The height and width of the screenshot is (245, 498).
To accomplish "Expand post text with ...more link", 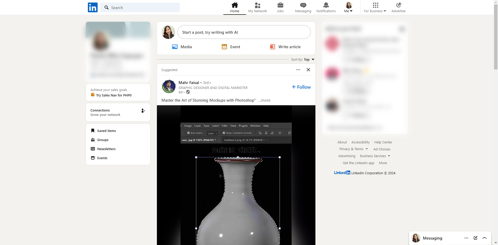I will (264, 100).
